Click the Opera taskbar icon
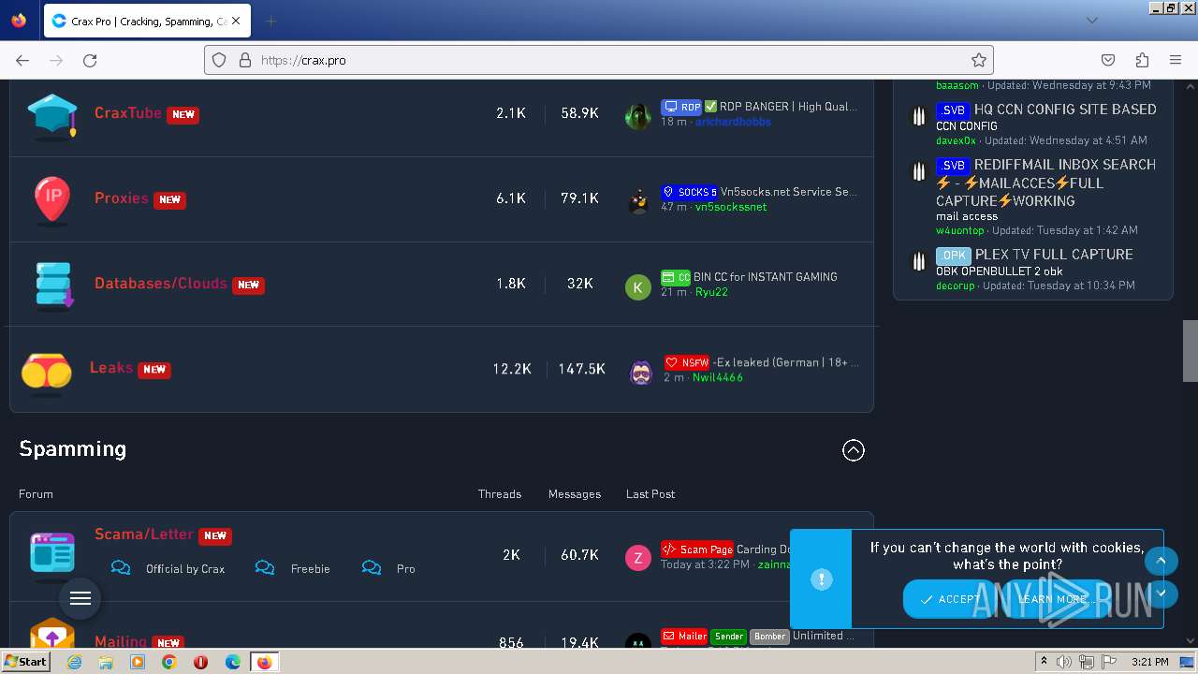The image size is (1198, 674). (201, 662)
